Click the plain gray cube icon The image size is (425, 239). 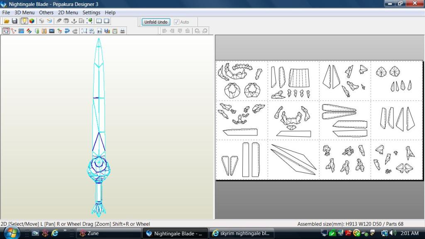click(42, 21)
